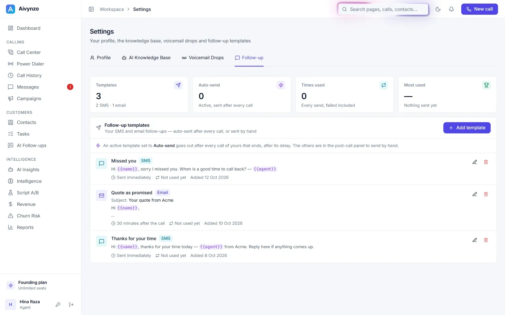Open Dashboard in sidebar
Viewport: 505px width, 315px height.
point(40,28)
